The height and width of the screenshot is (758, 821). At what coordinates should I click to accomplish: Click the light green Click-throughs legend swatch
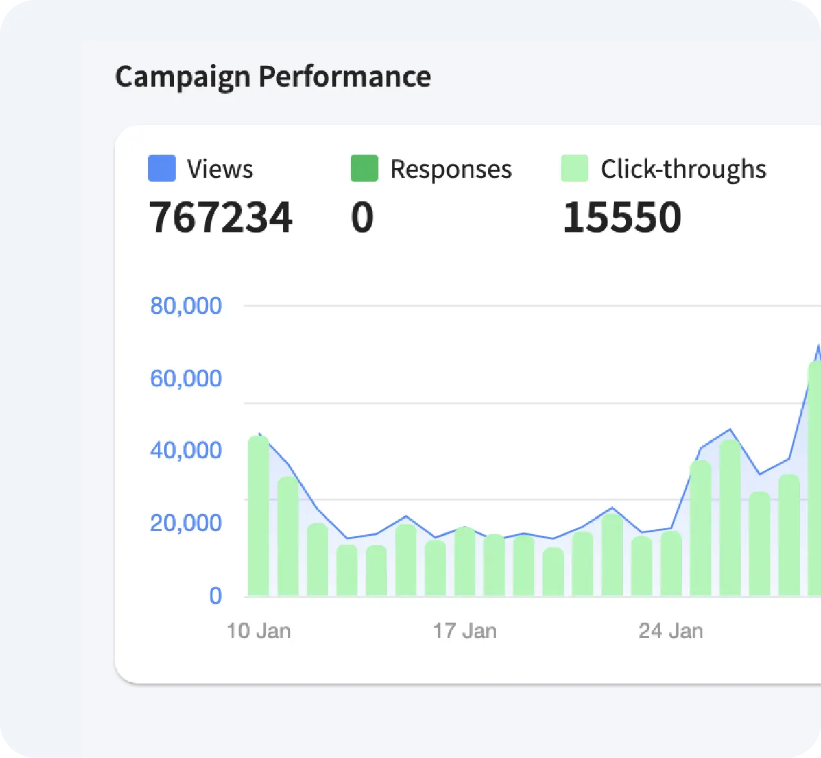[x=575, y=168]
